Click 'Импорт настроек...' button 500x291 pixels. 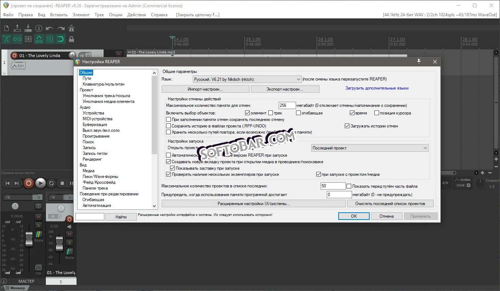[205, 89]
